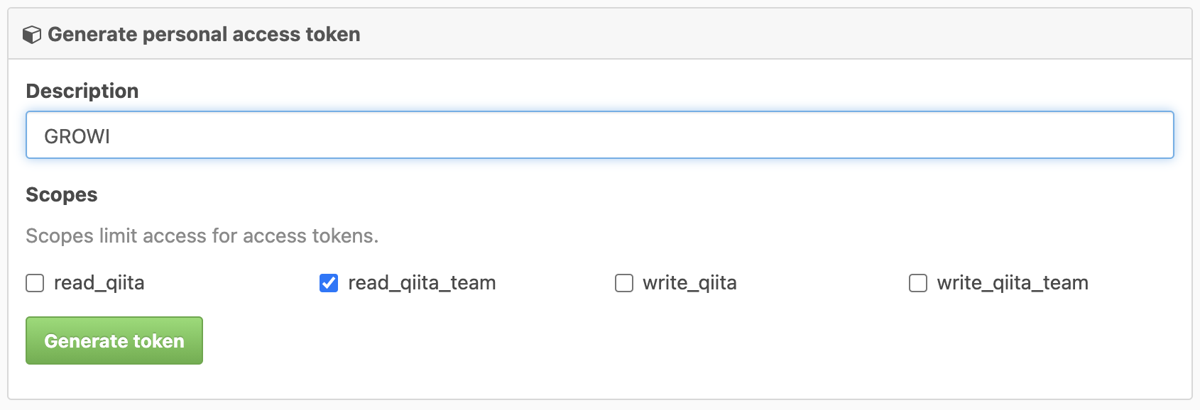The width and height of the screenshot is (1200, 410).
Task: Click blank space right of the Scopes heading
Action: point(568,194)
